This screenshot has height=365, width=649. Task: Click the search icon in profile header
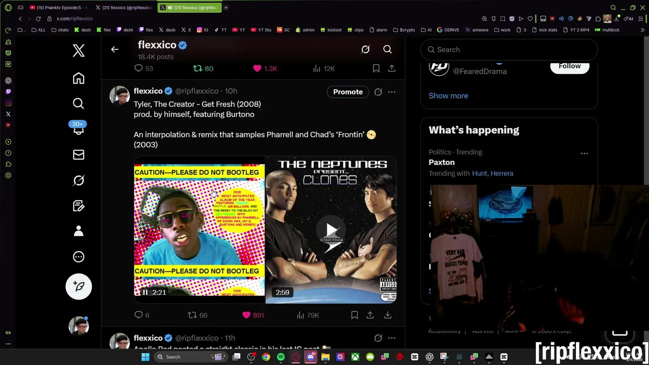[x=387, y=50]
